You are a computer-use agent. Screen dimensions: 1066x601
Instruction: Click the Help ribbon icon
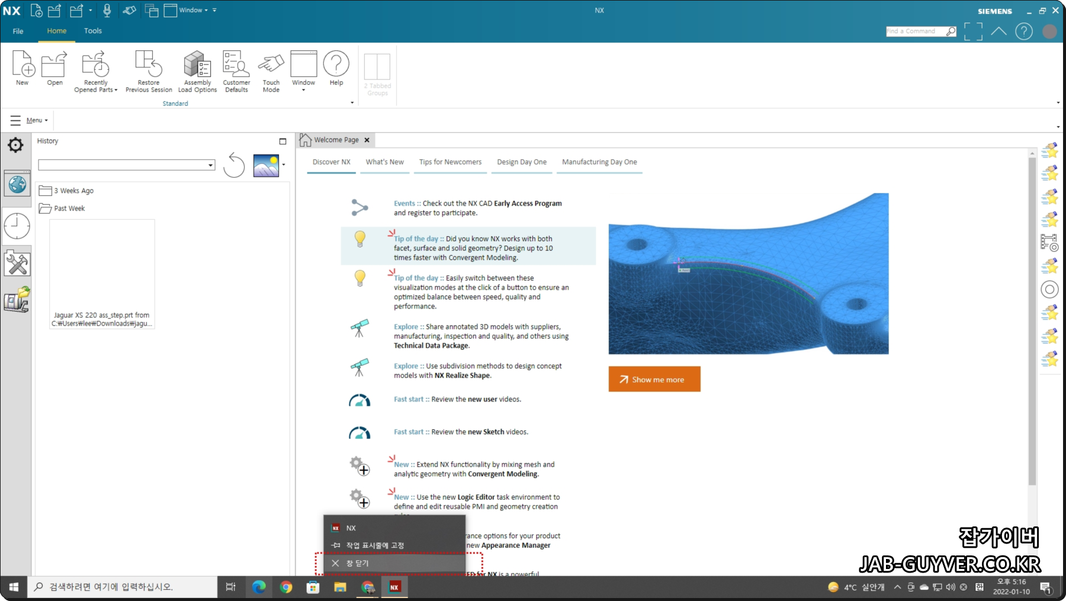coord(336,69)
